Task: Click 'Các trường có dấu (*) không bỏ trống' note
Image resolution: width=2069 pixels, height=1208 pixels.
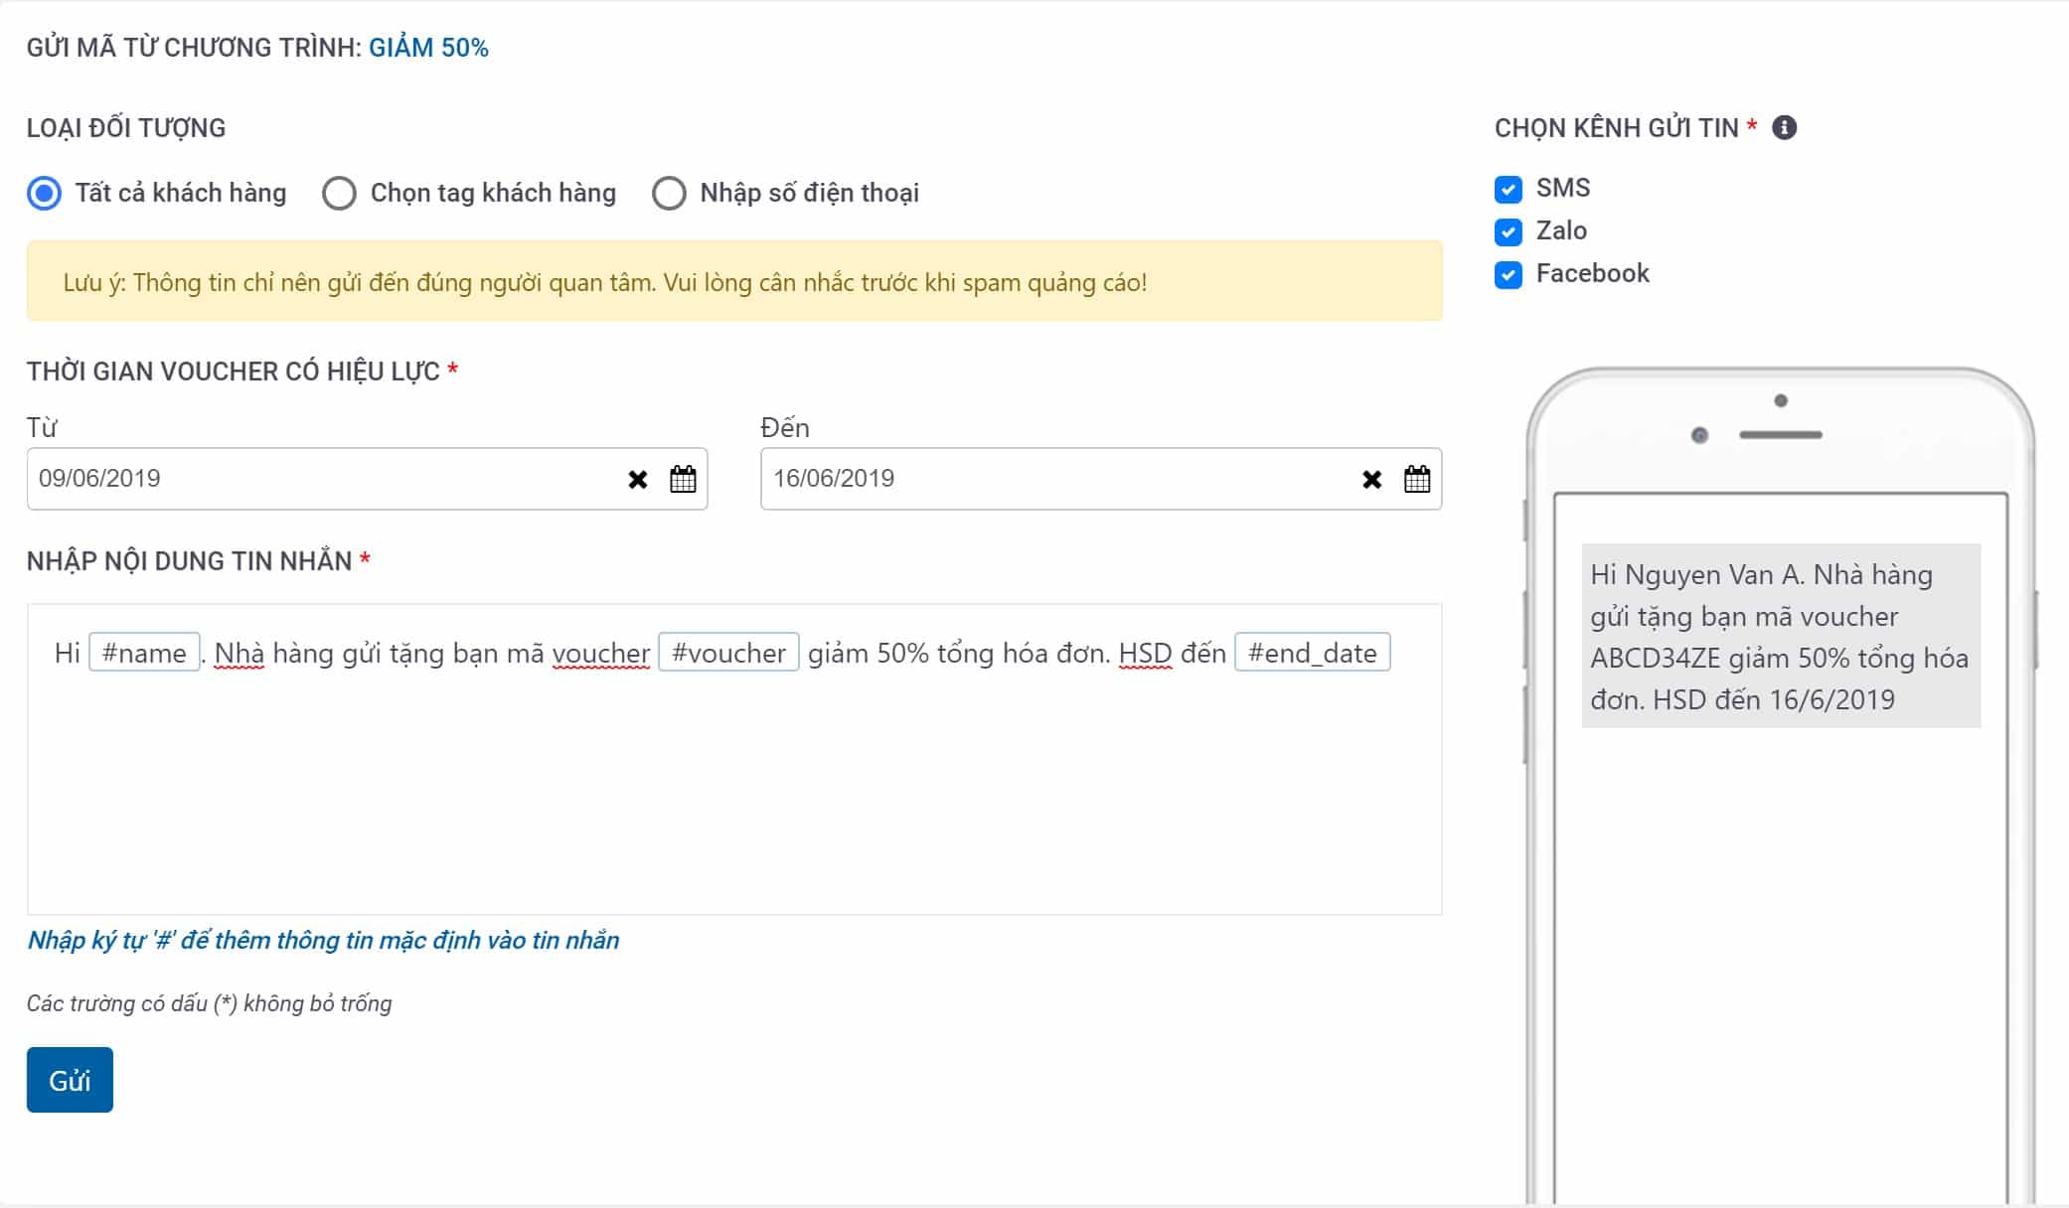Action: coord(210,1003)
